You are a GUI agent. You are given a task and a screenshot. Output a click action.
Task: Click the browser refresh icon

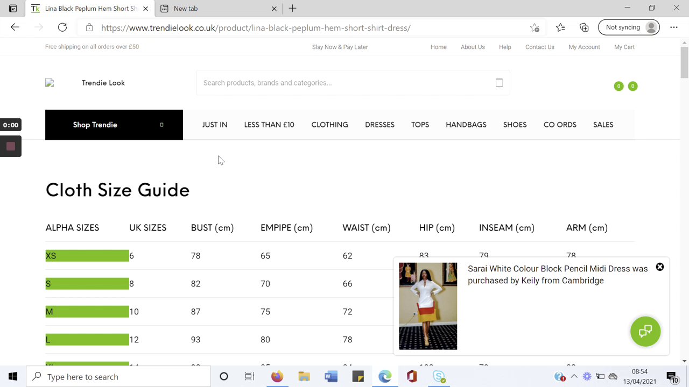(62, 27)
